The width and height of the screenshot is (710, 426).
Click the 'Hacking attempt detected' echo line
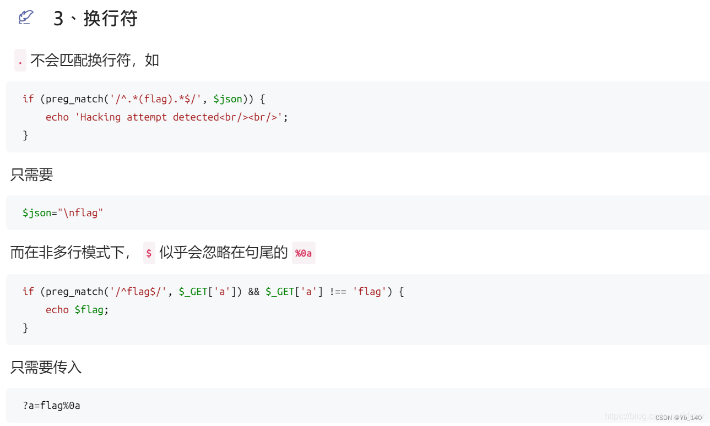[x=167, y=117]
